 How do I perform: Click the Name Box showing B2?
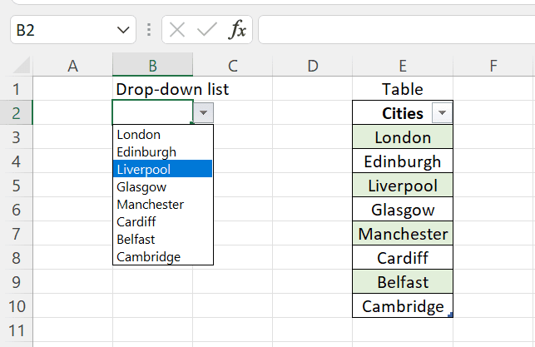pyautogui.click(x=62, y=31)
